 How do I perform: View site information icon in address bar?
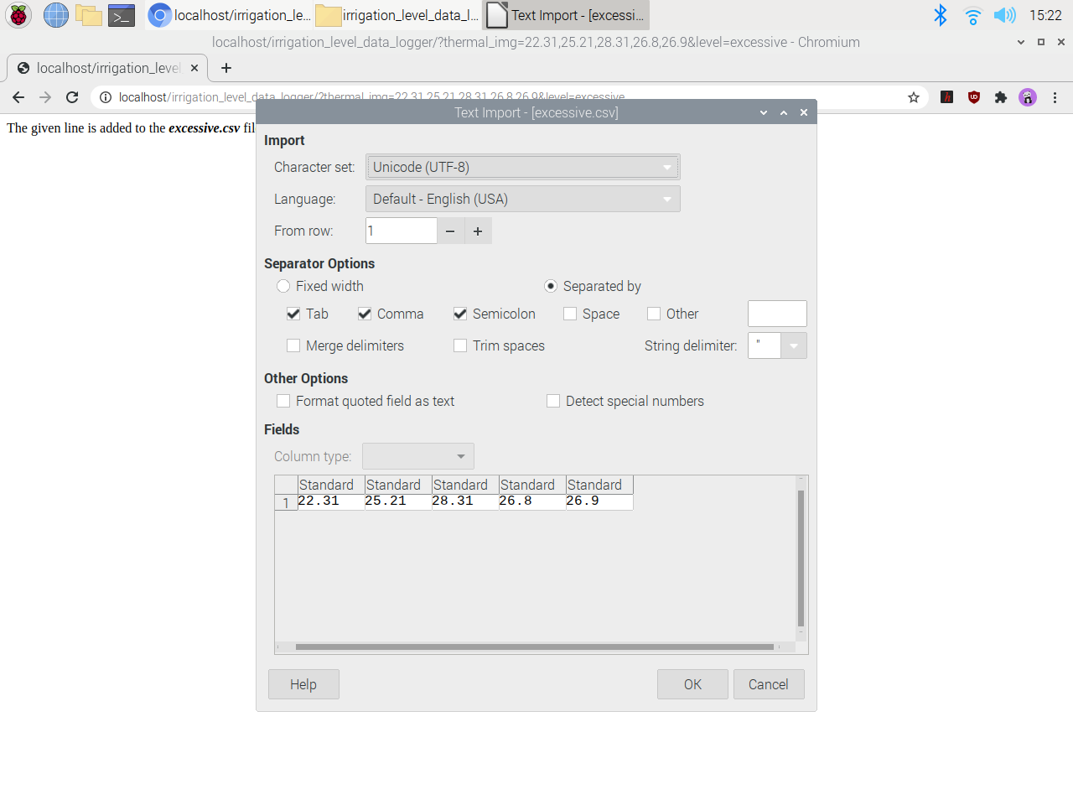coord(106,97)
